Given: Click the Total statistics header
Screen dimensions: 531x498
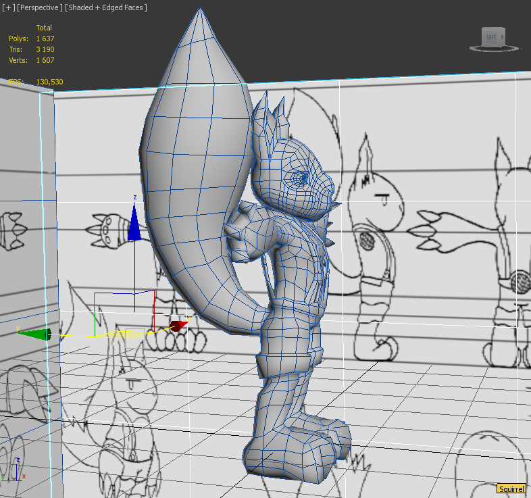Looking at the screenshot, I should (44, 28).
